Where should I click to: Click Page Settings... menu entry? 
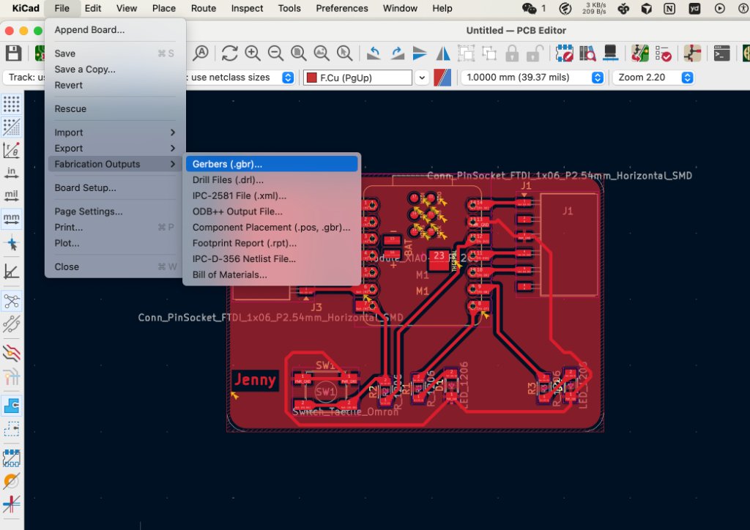pyautogui.click(x=115, y=212)
